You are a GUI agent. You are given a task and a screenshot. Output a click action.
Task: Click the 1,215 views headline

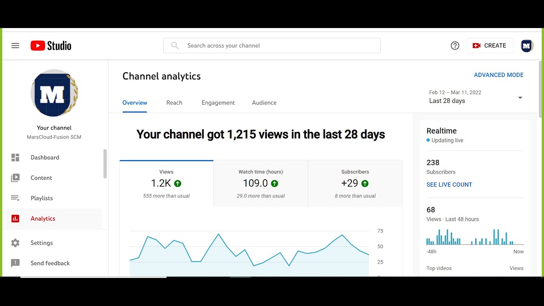tap(261, 135)
